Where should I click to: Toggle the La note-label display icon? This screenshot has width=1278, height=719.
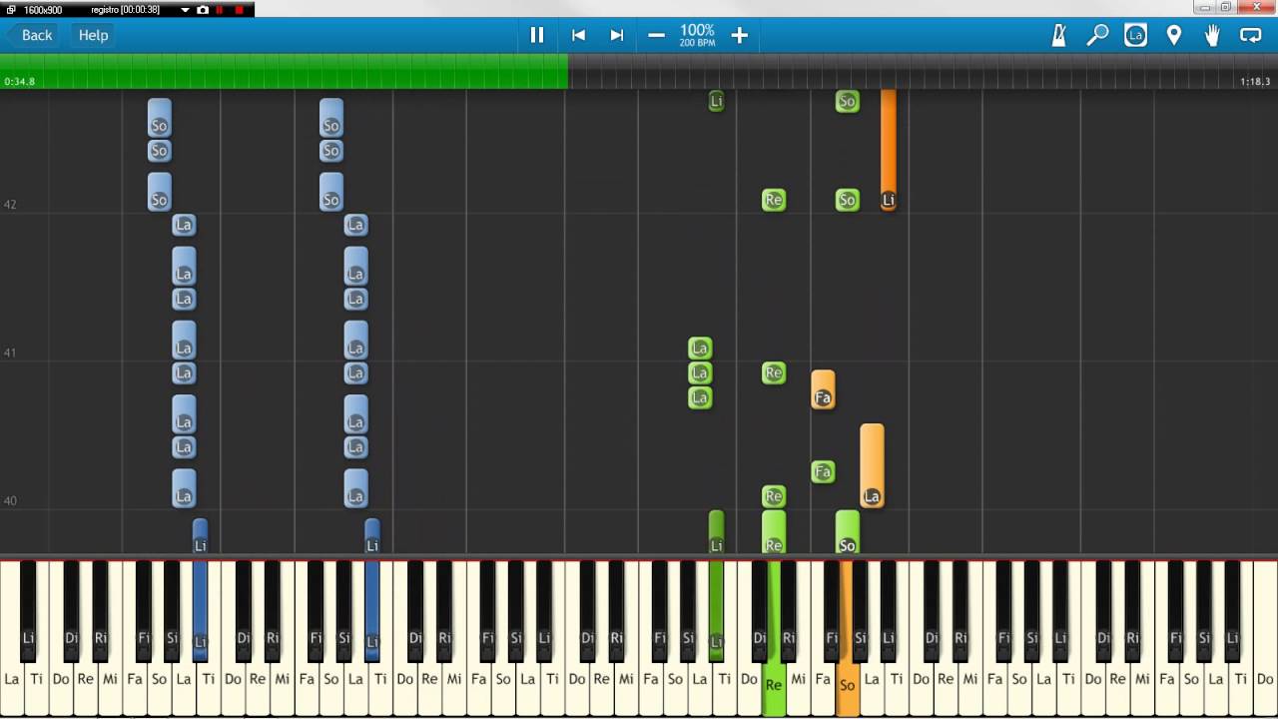pyautogui.click(x=1135, y=35)
